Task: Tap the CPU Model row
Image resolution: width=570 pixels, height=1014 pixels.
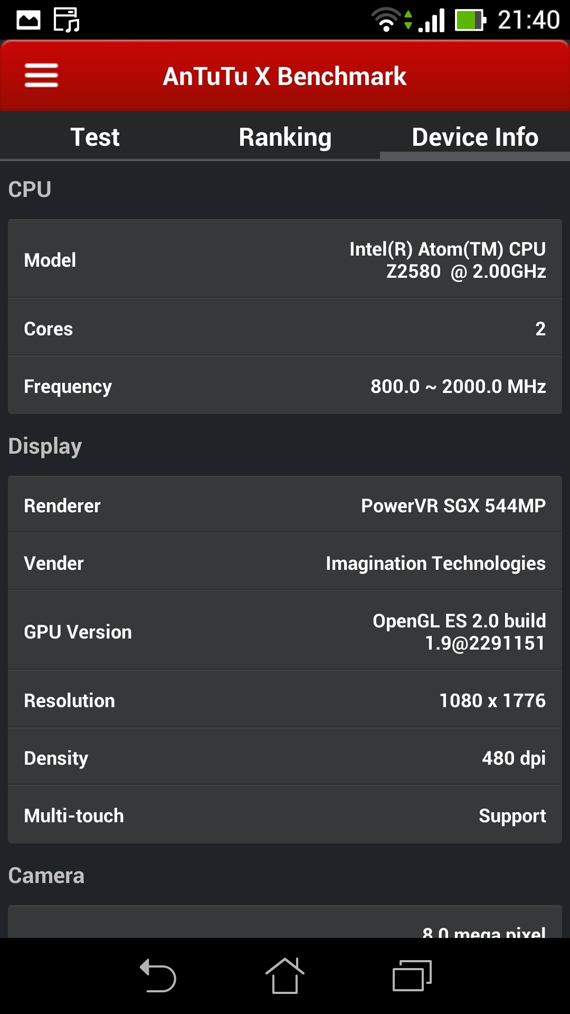Action: (x=285, y=260)
